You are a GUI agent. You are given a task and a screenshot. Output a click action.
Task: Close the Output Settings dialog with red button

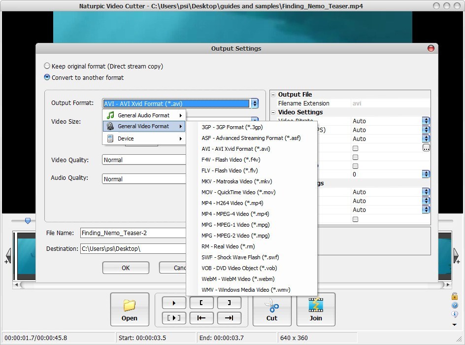[431, 48]
